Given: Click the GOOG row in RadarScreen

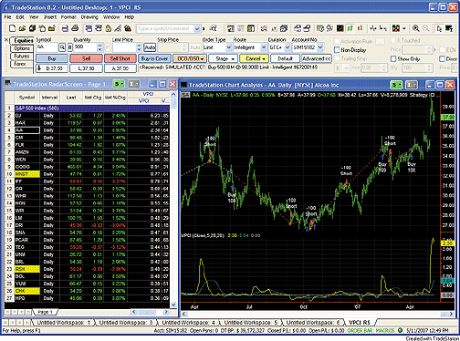Looking at the screenshot, I should (87, 167).
